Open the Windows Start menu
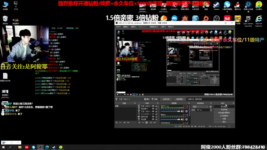The height and width of the screenshot is (150, 267). click(x=3, y=147)
